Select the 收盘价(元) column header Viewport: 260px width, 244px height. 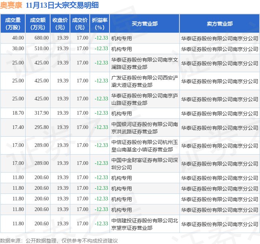pyautogui.click(x=60, y=24)
